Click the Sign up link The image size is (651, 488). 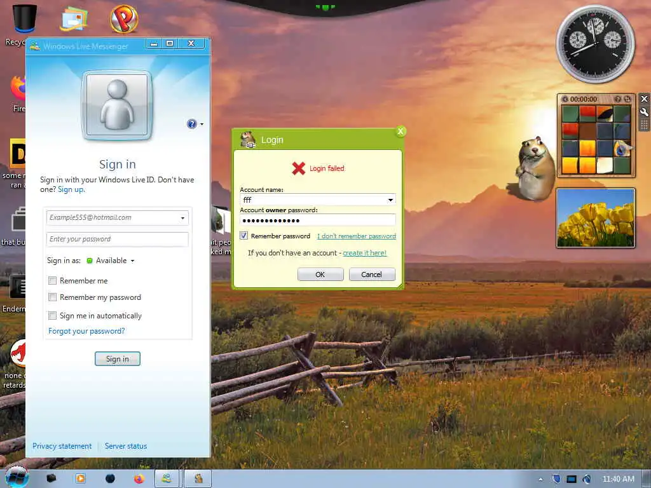tap(71, 189)
